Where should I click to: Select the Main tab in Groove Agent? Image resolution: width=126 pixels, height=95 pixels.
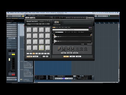tap(54, 27)
